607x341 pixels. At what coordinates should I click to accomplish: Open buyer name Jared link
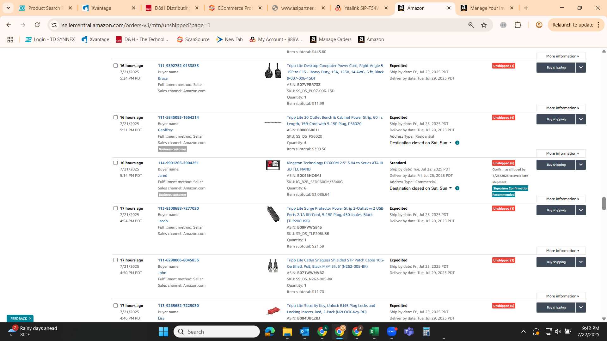pyautogui.click(x=162, y=176)
